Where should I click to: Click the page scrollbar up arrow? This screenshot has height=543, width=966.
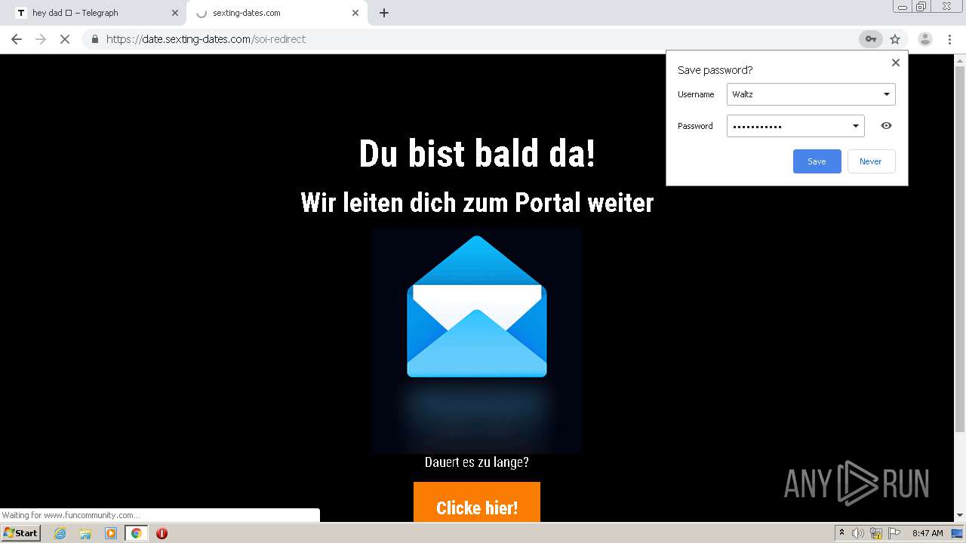point(960,60)
